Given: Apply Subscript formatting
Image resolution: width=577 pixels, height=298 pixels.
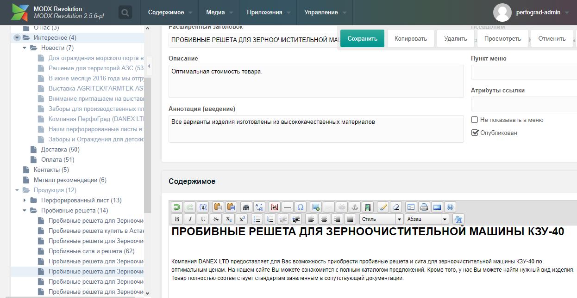Looking at the screenshot, I should [229, 219].
